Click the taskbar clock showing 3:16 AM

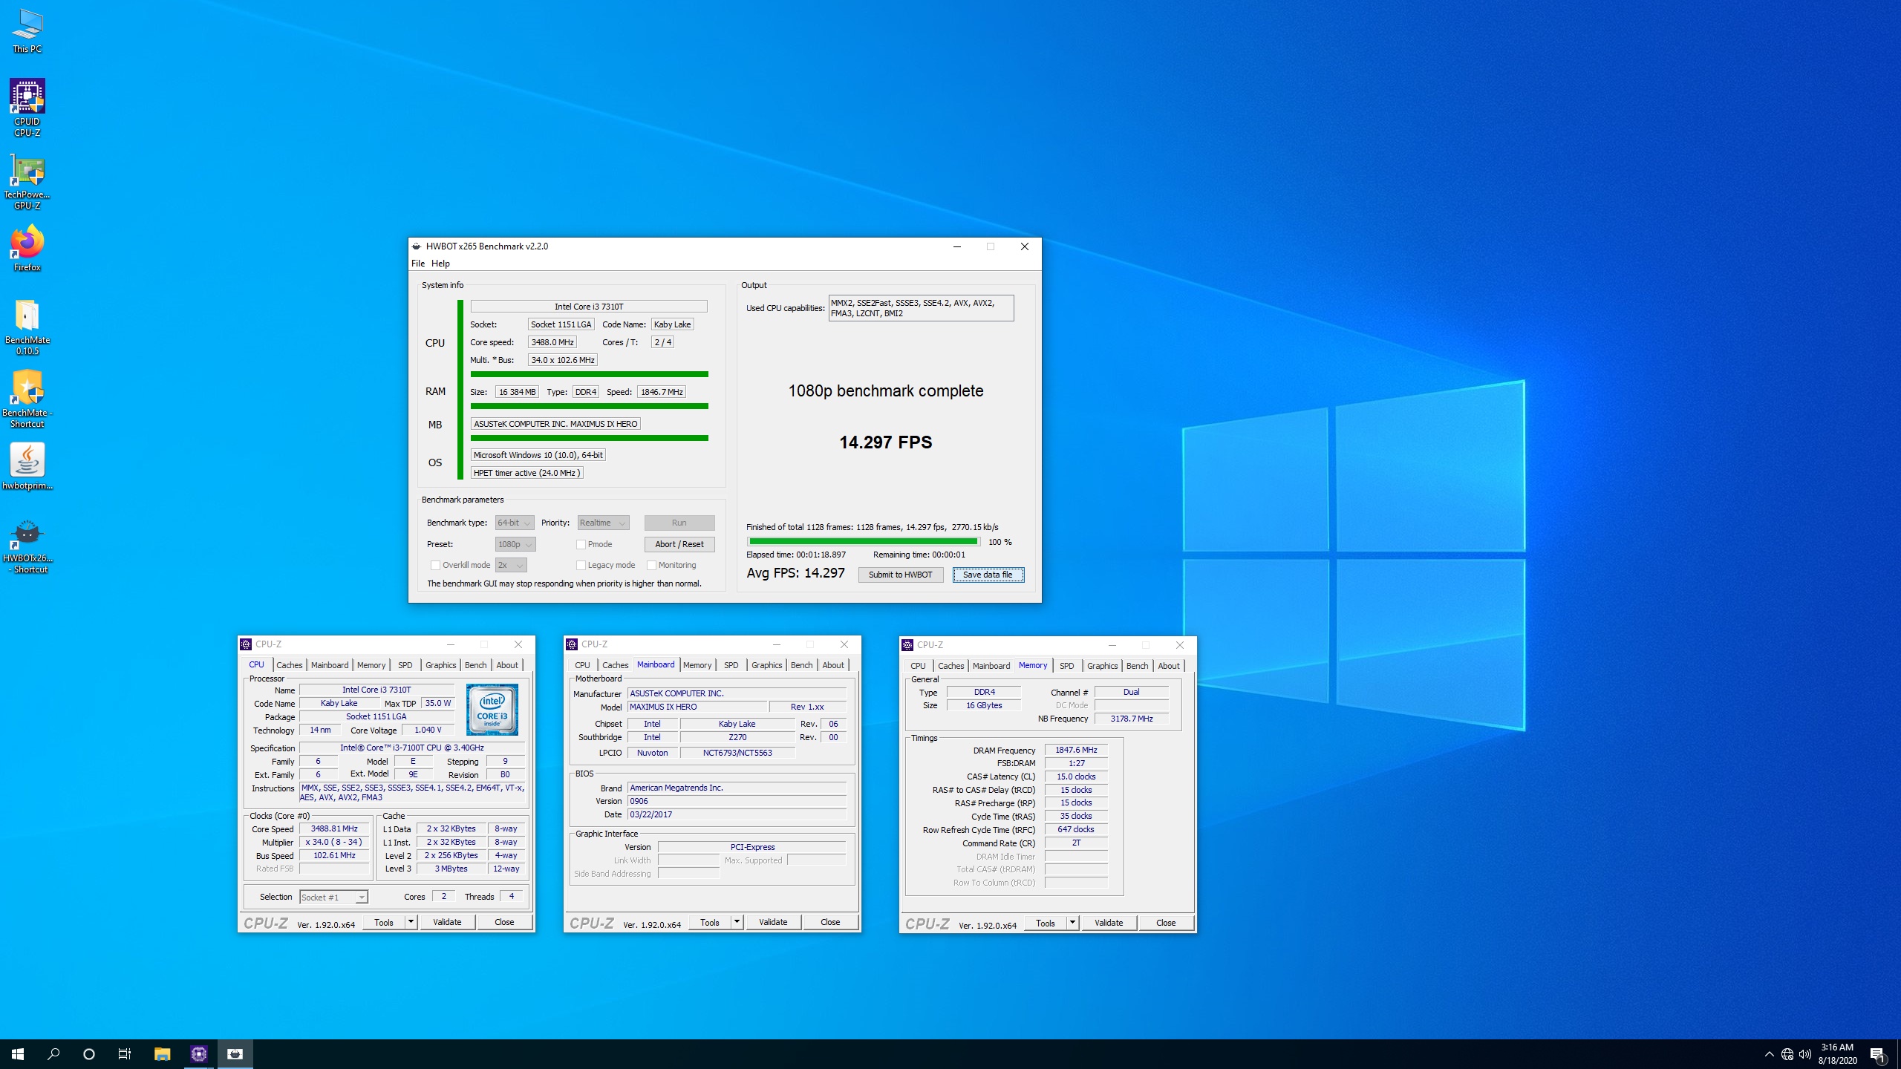[x=1837, y=1054]
